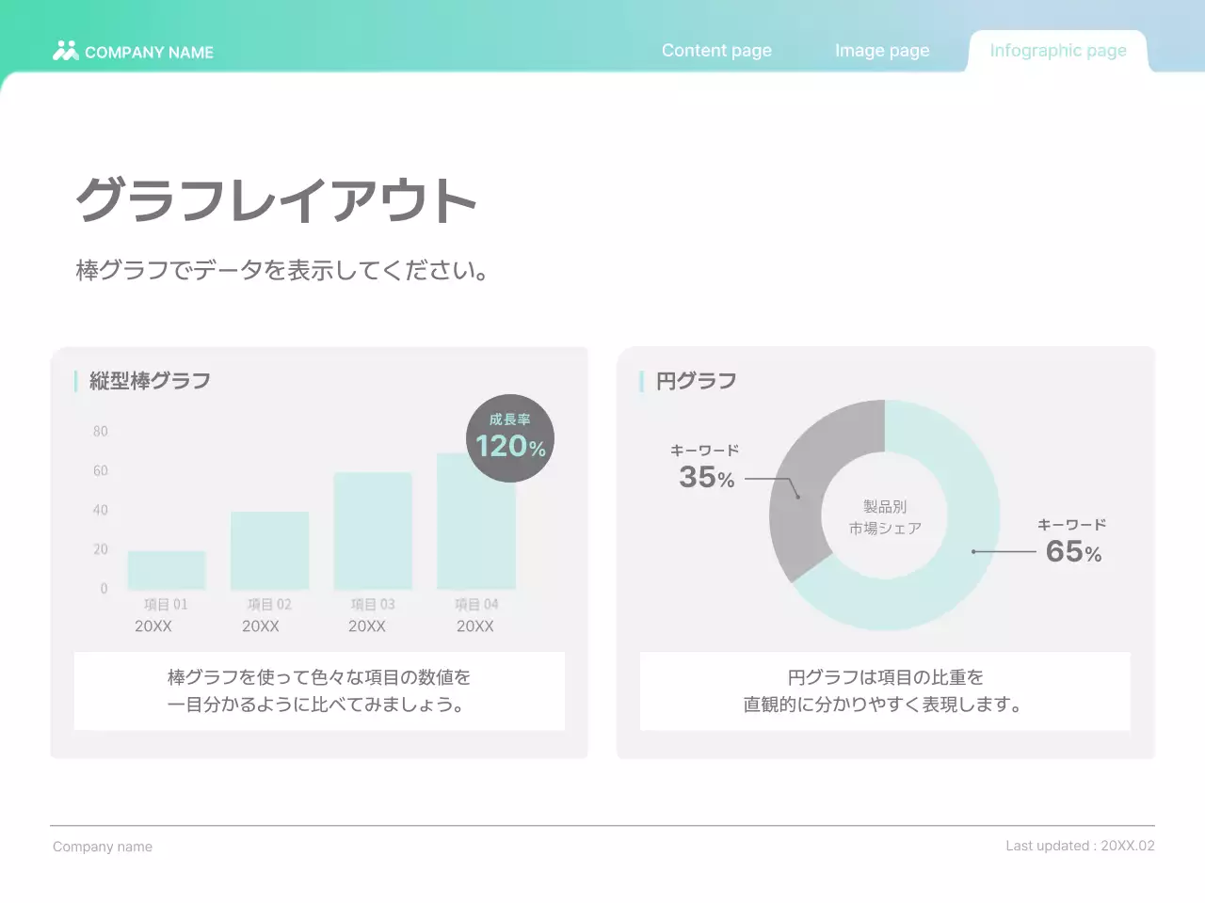Image resolution: width=1205 pixels, height=903 pixels.
Task: Click the 項目 03 axis label
Action: click(x=374, y=603)
